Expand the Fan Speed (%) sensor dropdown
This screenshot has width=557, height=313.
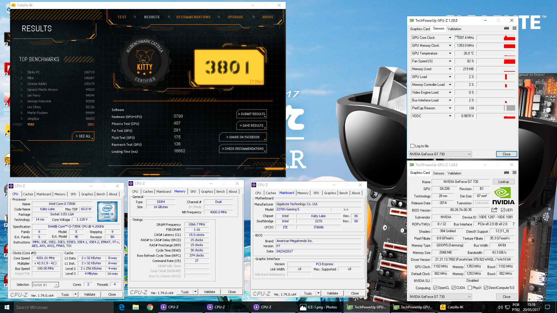tap(450, 61)
